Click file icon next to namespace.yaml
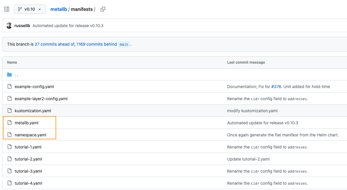Image resolution: width=347 pixels, height=190 pixels. click(x=9, y=135)
